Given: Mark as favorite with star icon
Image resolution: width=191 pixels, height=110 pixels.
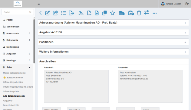Looking at the screenshot, I should (112, 13).
